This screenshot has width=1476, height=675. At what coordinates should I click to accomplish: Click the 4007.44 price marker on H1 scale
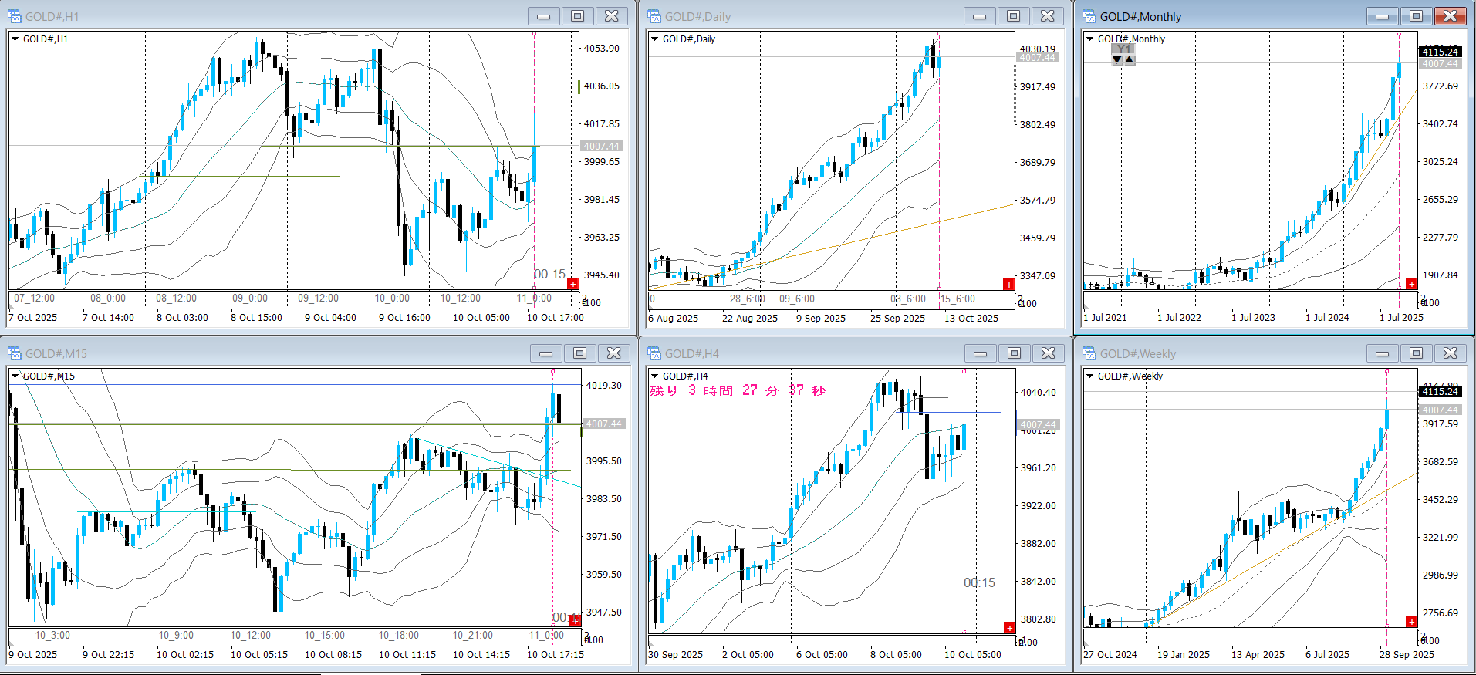(x=601, y=146)
